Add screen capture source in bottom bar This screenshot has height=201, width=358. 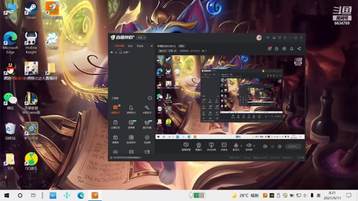186,147
